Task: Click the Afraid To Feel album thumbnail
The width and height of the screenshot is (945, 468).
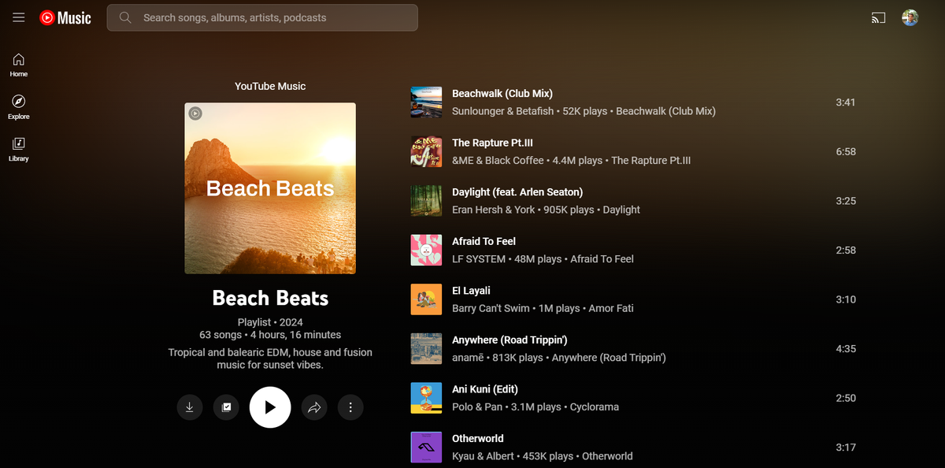Action: [426, 250]
